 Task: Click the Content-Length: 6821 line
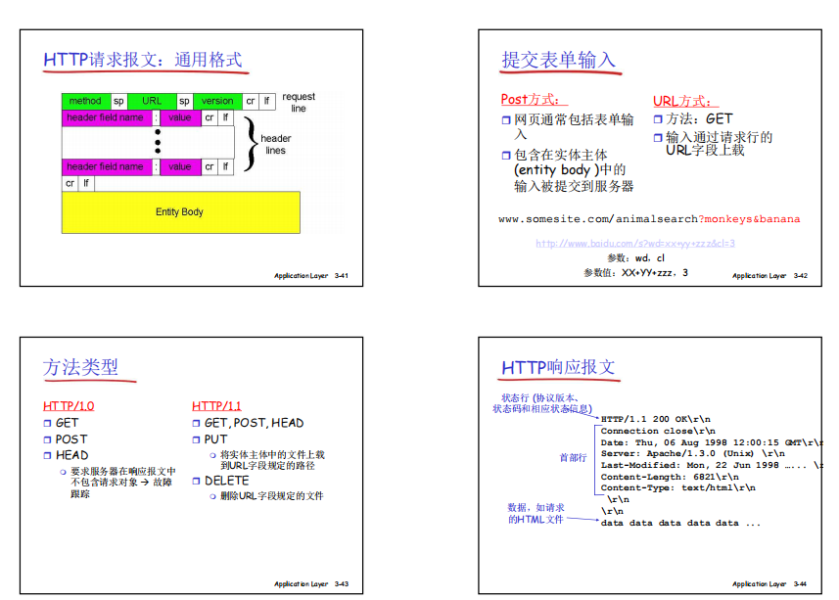pos(670,477)
